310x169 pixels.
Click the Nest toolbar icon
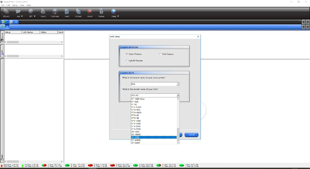(67, 11)
